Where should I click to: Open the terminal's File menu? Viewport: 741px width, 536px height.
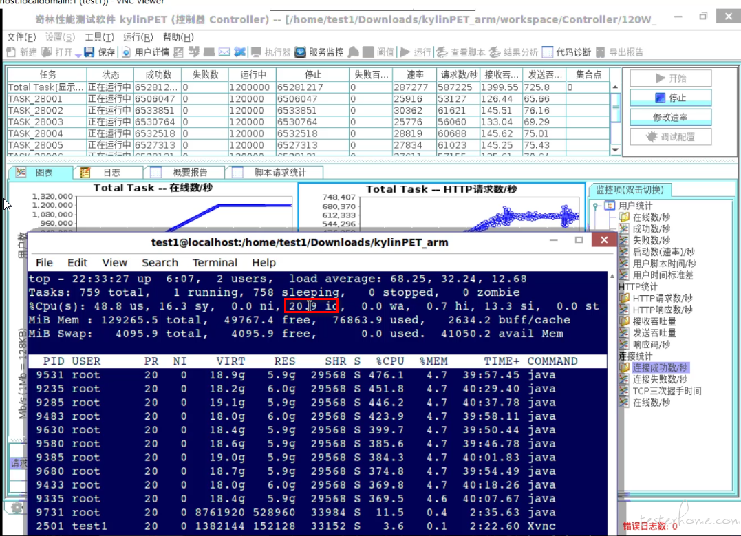[44, 262]
